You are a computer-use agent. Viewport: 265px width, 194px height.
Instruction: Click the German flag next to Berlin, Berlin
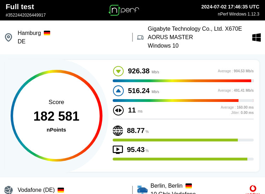click(x=189, y=186)
